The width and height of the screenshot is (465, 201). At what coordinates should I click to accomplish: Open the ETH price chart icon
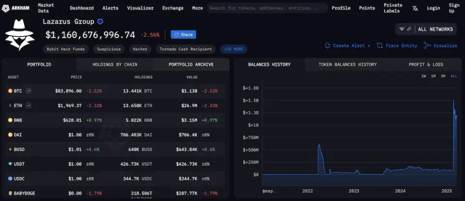(29, 105)
